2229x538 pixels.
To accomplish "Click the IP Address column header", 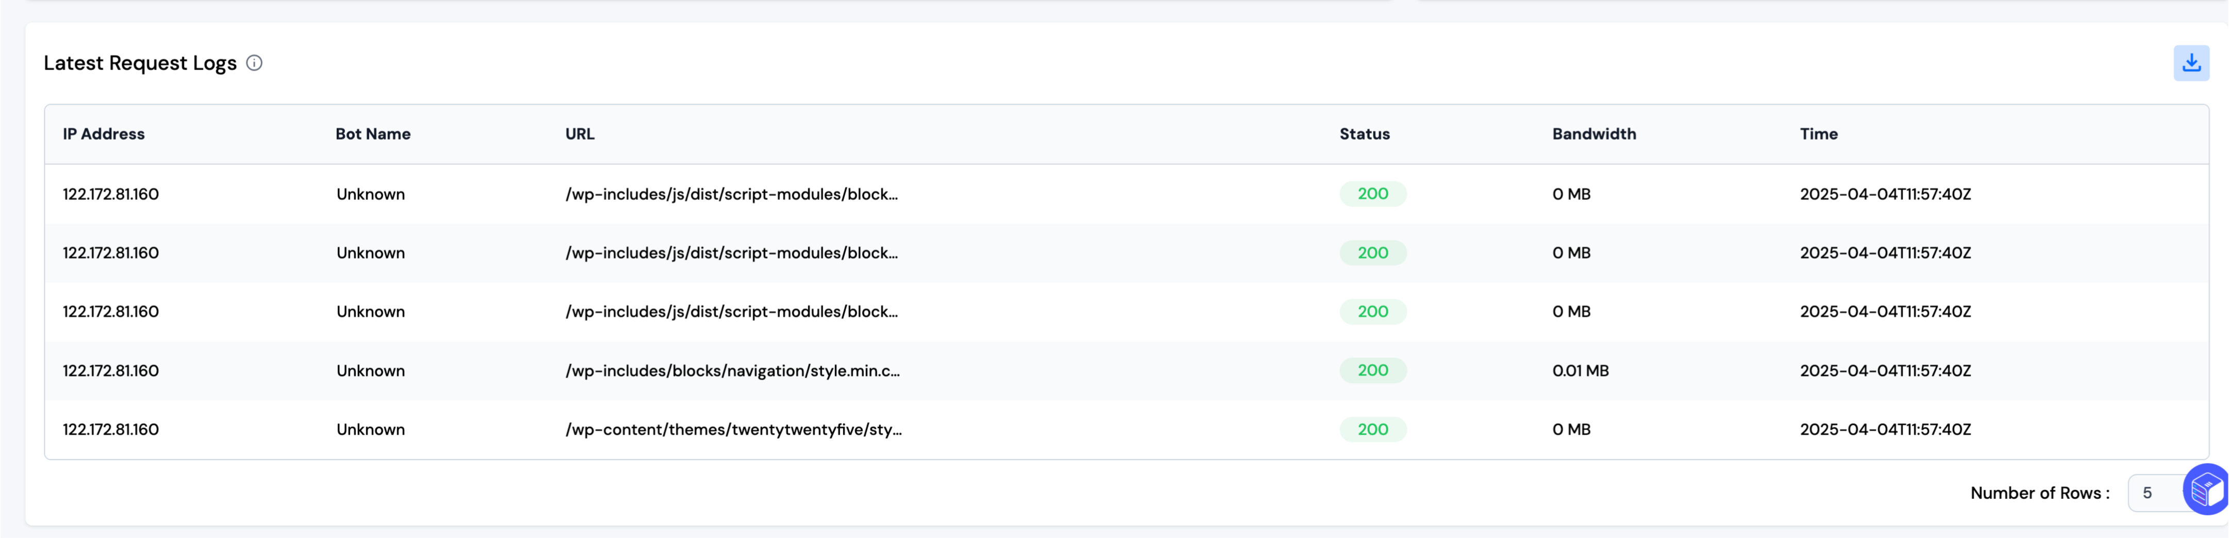I will coord(103,134).
